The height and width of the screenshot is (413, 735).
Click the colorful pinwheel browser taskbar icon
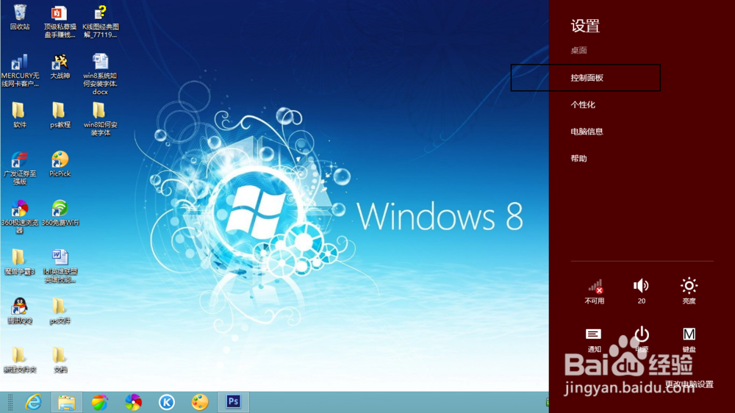[133, 402]
